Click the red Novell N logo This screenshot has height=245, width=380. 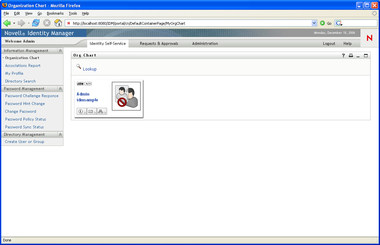[x=369, y=38]
